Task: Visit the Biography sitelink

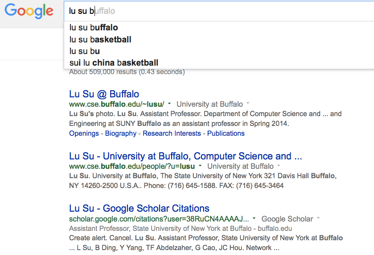Action: click(x=121, y=134)
